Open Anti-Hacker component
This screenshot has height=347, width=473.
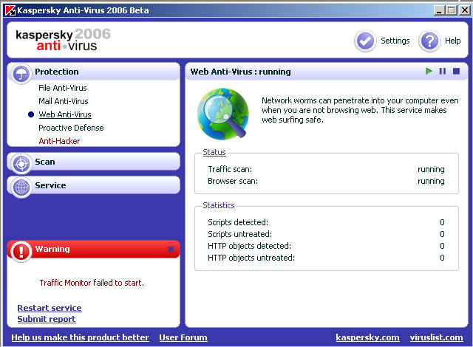[59, 141]
